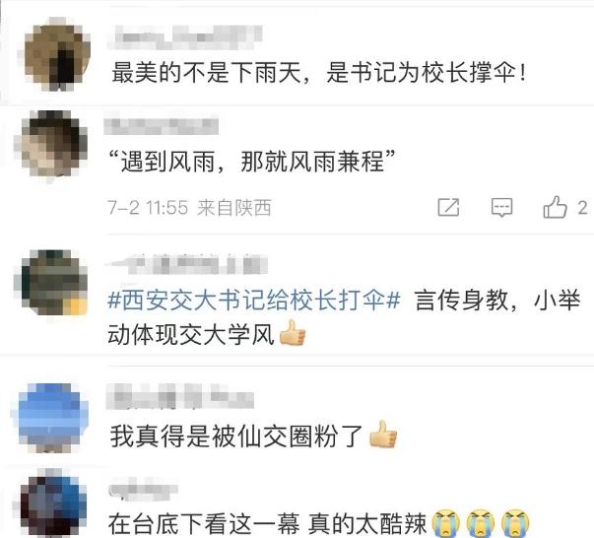
Task: Open the first commenter's avatar
Action: (57, 54)
